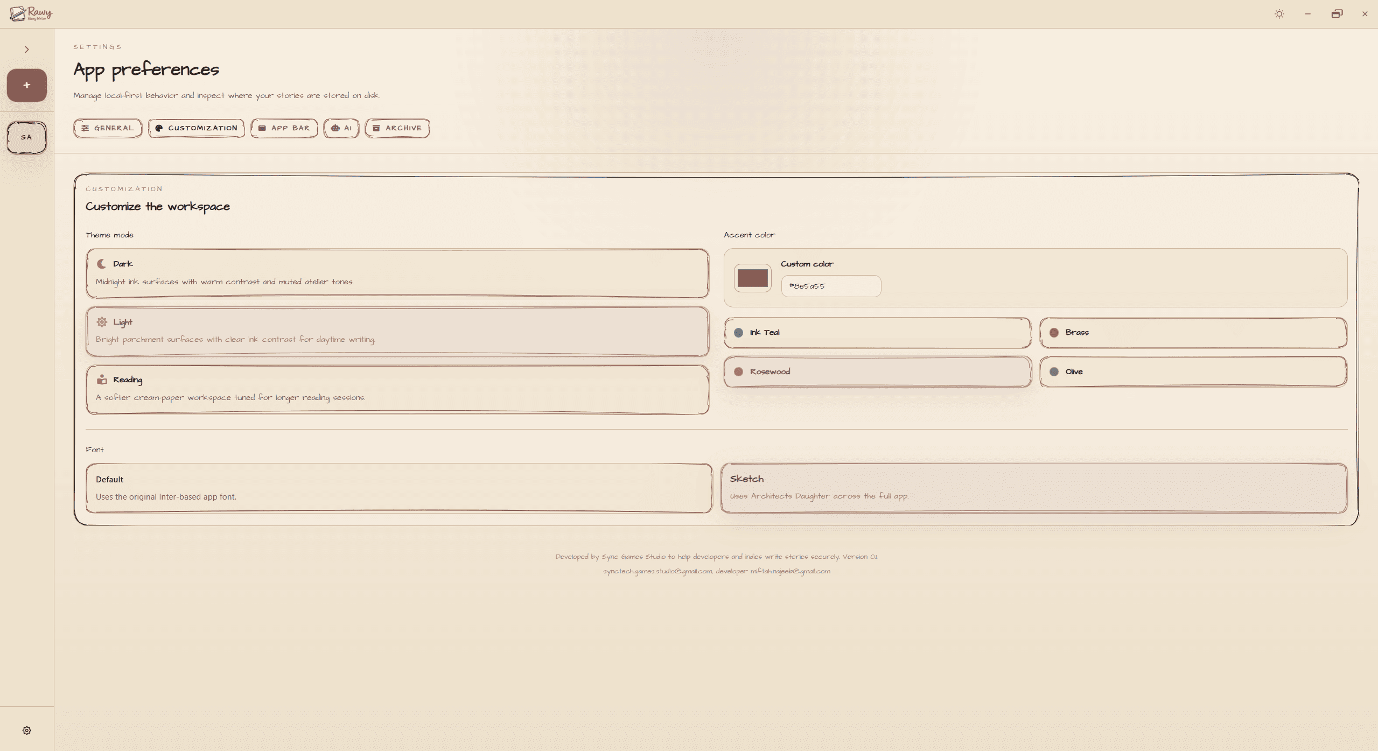The width and height of the screenshot is (1378, 751).
Task: Open the custom color swatch picker
Action: (x=752, y=278)
